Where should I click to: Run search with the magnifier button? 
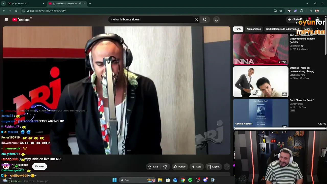pos(205,20)
